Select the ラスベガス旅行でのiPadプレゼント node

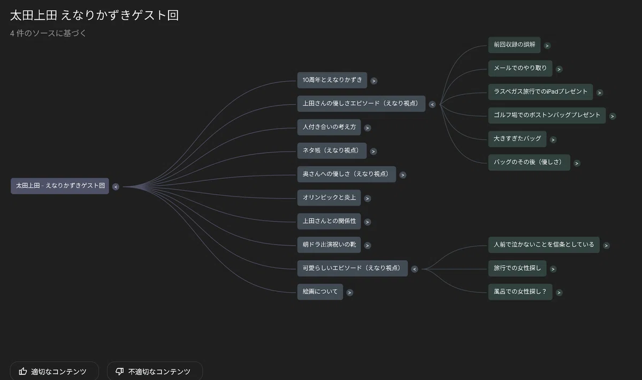(x=540, y=92)
